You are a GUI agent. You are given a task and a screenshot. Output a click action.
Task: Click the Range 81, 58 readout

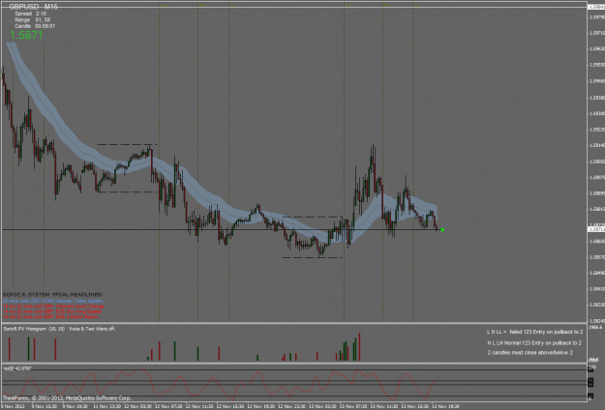32,19
